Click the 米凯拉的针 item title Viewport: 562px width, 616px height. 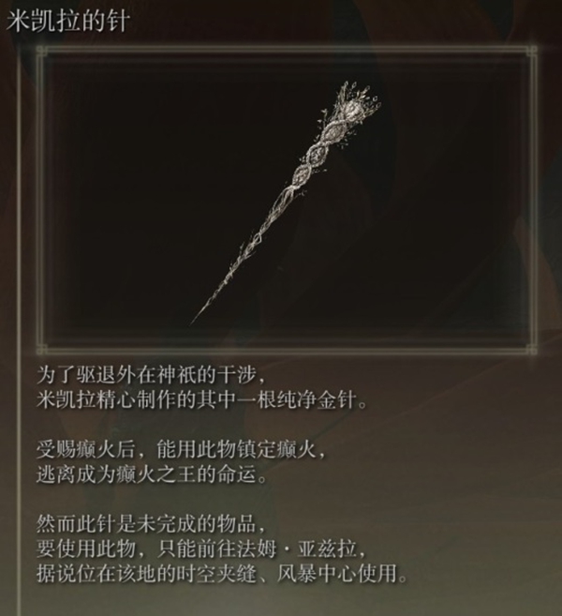coord(67,22)
